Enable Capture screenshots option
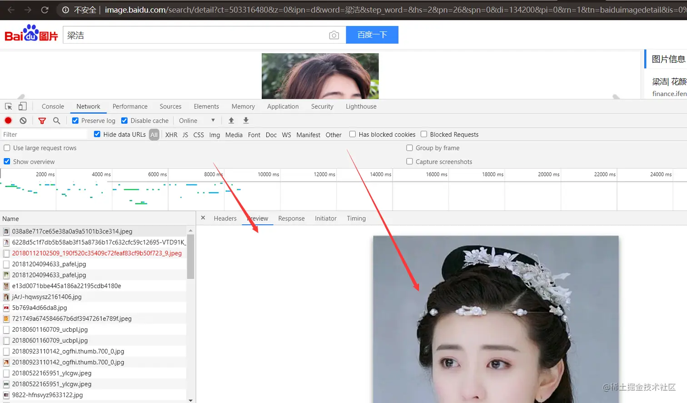Image resolution: width=687 pixels, height=403 pixels. 409,161
